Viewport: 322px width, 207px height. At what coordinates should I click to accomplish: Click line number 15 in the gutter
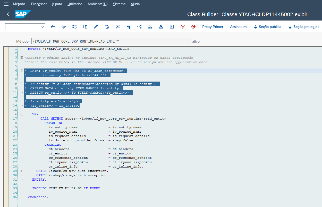point(15,110)
